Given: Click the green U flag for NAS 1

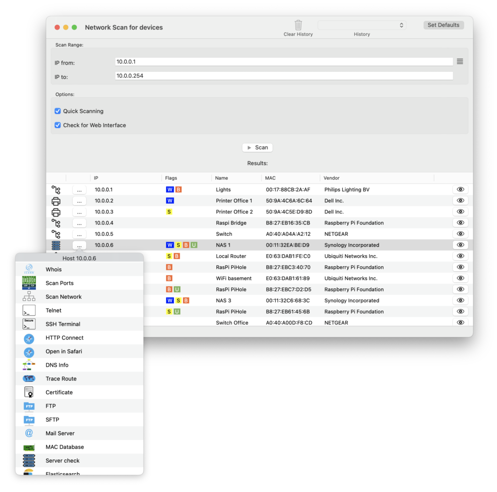Looking at the screenshot, I should click(194, 245).
